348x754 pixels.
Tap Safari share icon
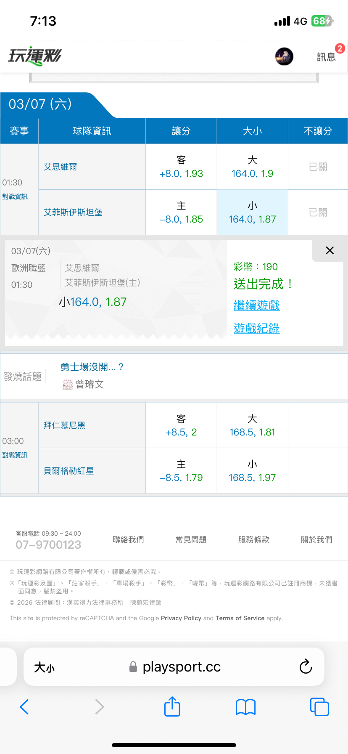click(172, 706)
